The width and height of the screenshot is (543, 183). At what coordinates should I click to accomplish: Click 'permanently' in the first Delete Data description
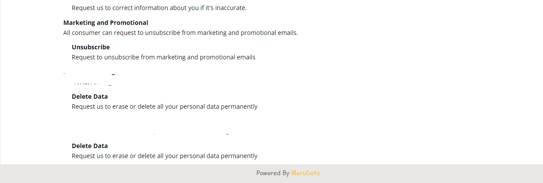239,107
